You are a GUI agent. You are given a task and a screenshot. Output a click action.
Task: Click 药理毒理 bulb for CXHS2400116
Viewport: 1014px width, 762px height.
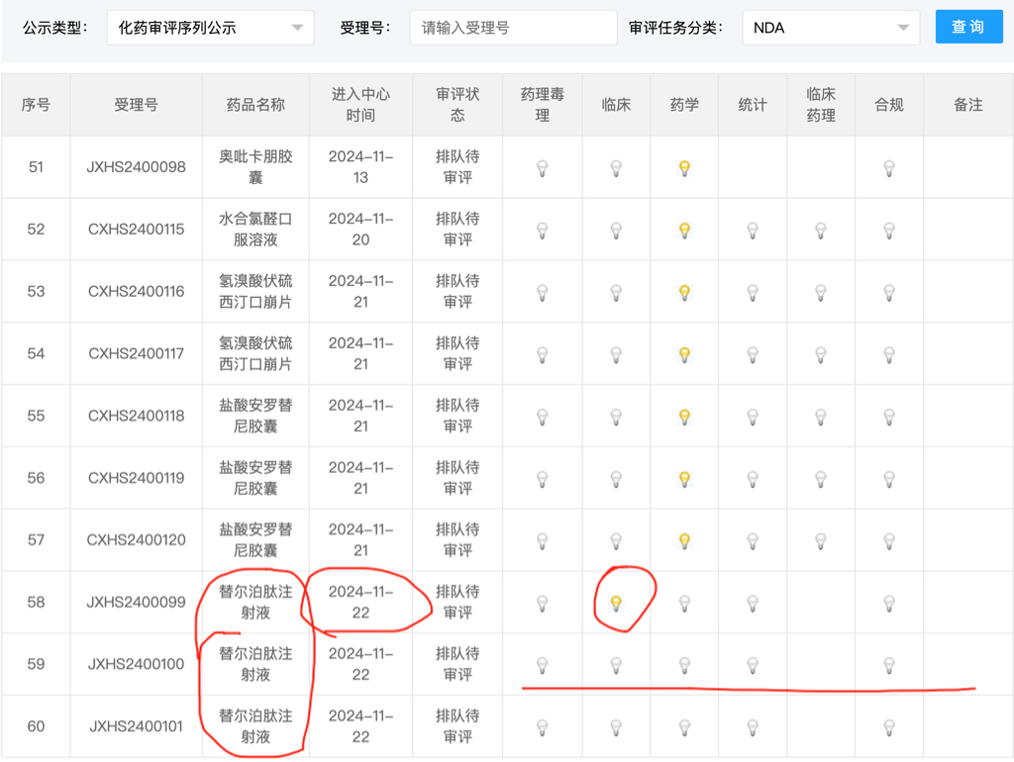tap(542, 293)
